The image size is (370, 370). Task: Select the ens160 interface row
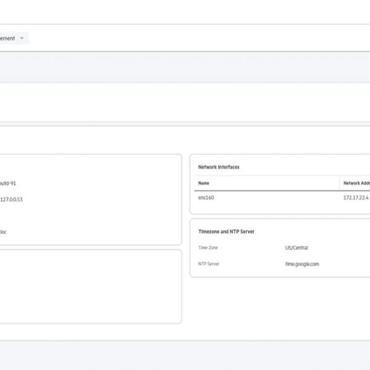[x=282, y=198]
